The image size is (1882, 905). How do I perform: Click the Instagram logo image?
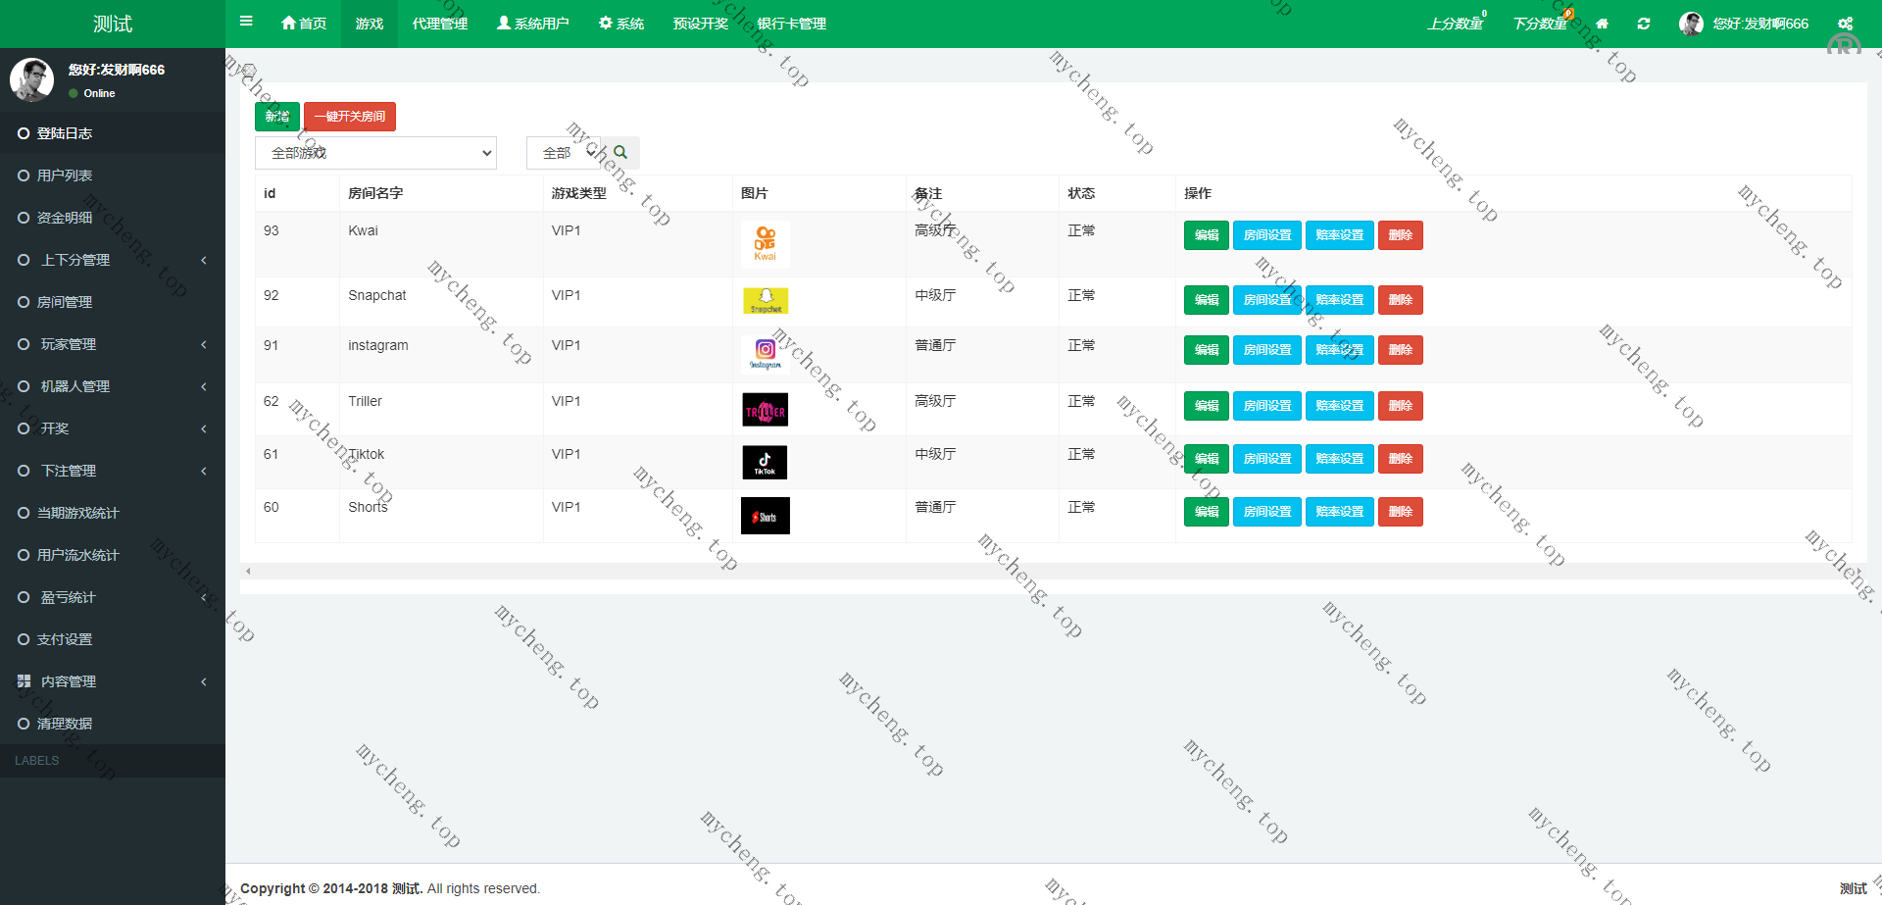[765, 353]
